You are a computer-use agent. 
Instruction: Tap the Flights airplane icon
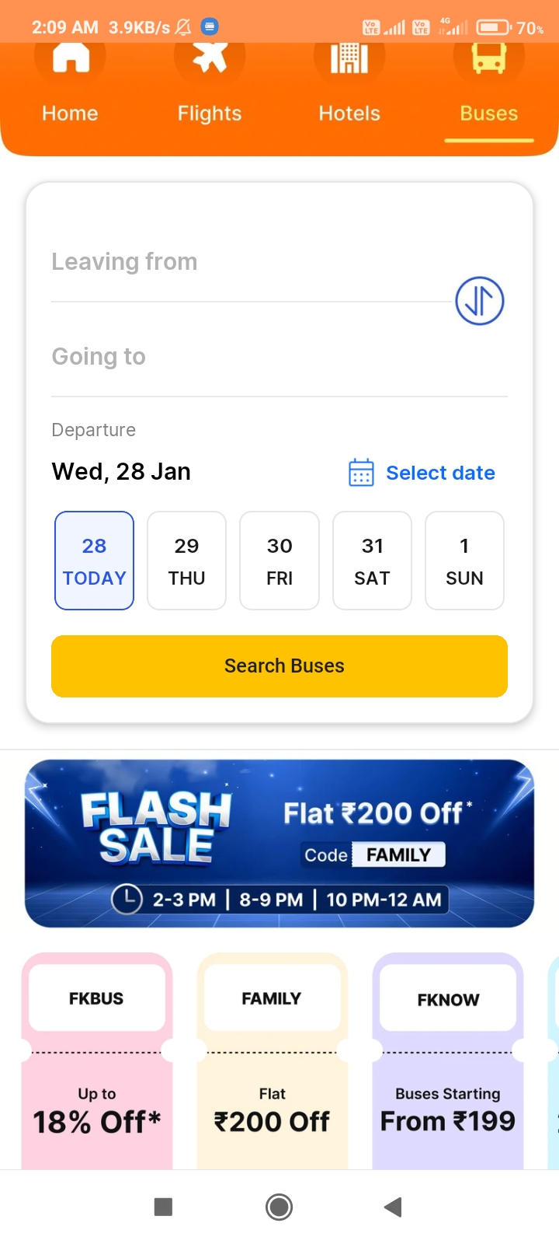coord(209,58)
